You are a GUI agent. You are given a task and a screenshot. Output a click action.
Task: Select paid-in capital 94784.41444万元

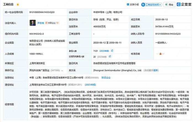(x=164, y=27)
